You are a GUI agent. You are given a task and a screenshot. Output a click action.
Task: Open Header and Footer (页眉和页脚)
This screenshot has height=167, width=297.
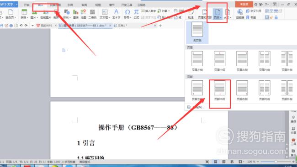tap(205, 14)
